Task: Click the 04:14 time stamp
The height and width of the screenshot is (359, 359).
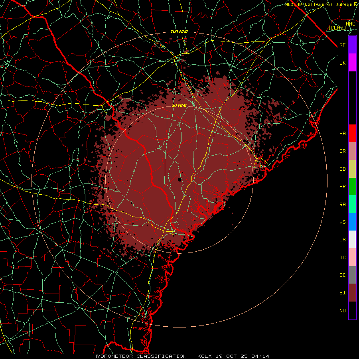Action: (260, 356)
